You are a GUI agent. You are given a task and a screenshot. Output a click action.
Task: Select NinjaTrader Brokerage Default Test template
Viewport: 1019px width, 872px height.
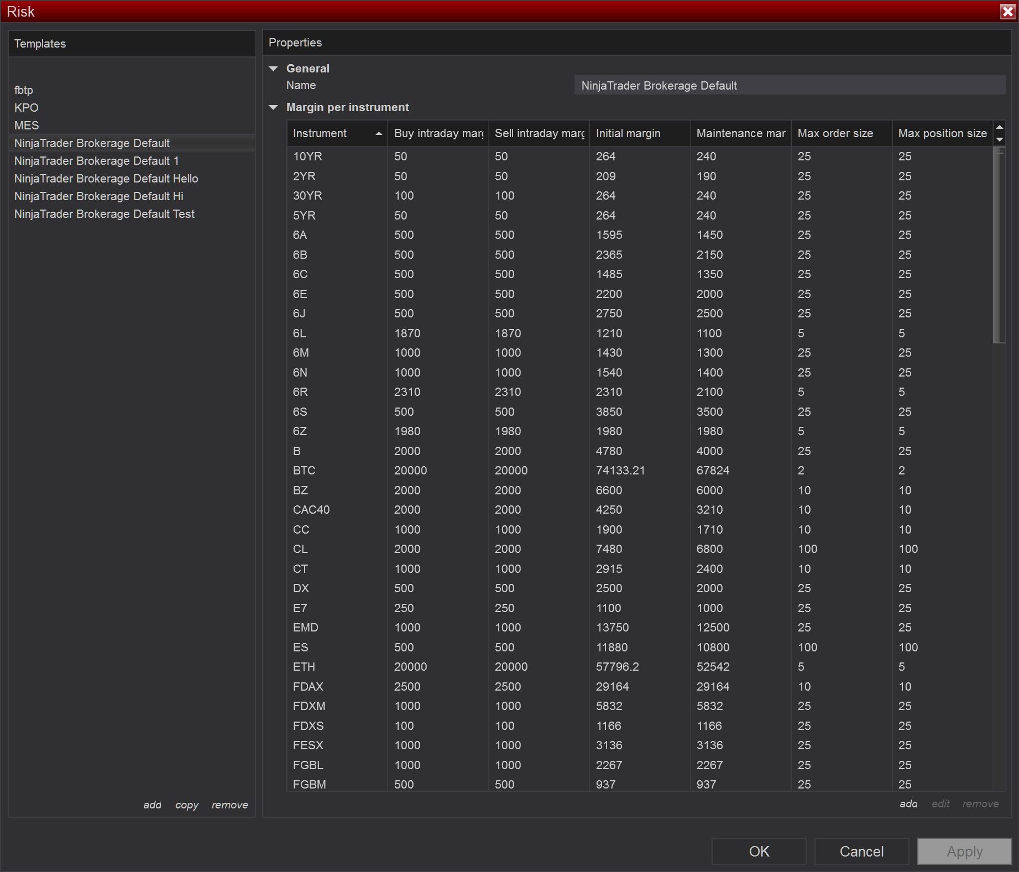click(132, 214)
